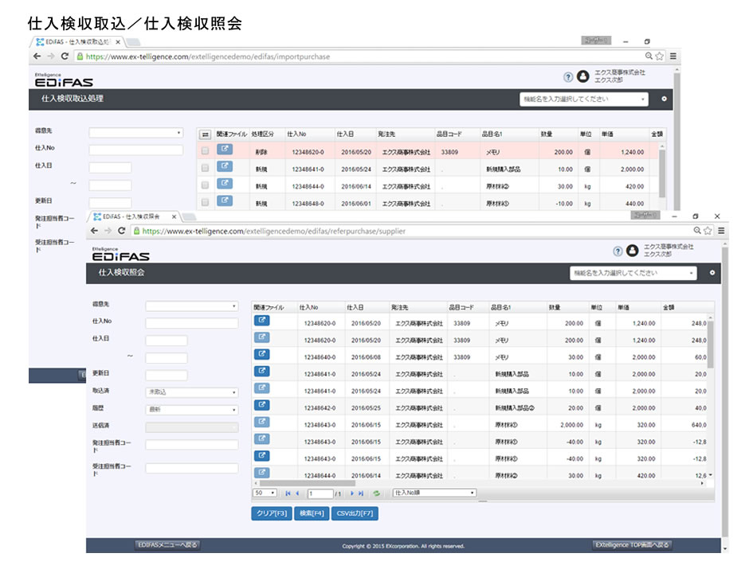Focus the page number field in the pager
The width and height of the screenshot is (753, 565).
(321, 493)
